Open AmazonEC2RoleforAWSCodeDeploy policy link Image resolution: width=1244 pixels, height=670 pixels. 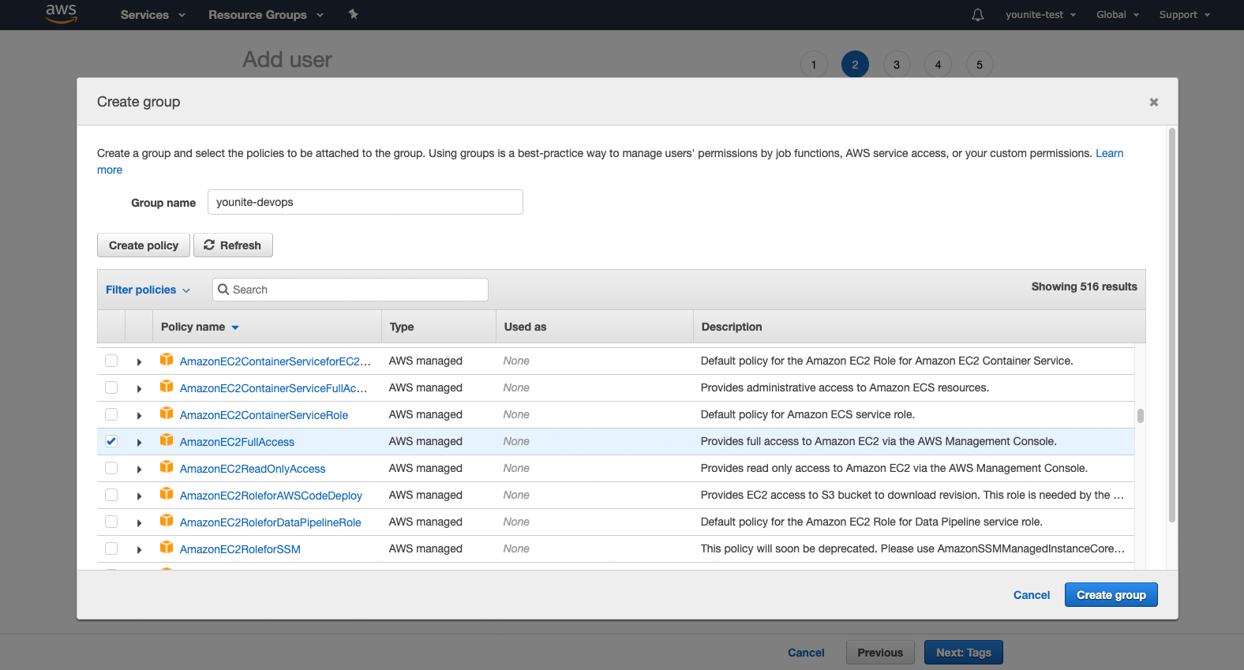coord(271,496)
